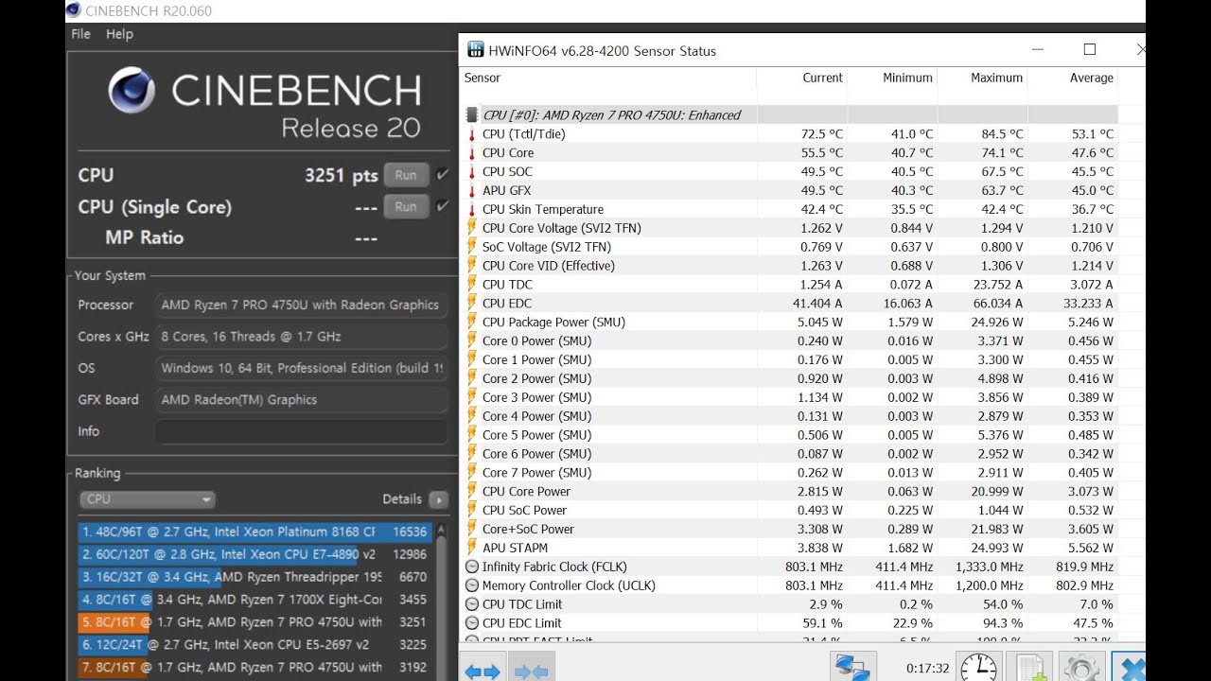Select the CPU SoC Power row label

[525, 510]
